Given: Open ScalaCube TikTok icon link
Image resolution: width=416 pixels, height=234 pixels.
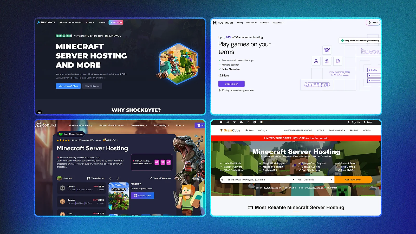Looking at the screenshot, I should (x=248, y=122).
